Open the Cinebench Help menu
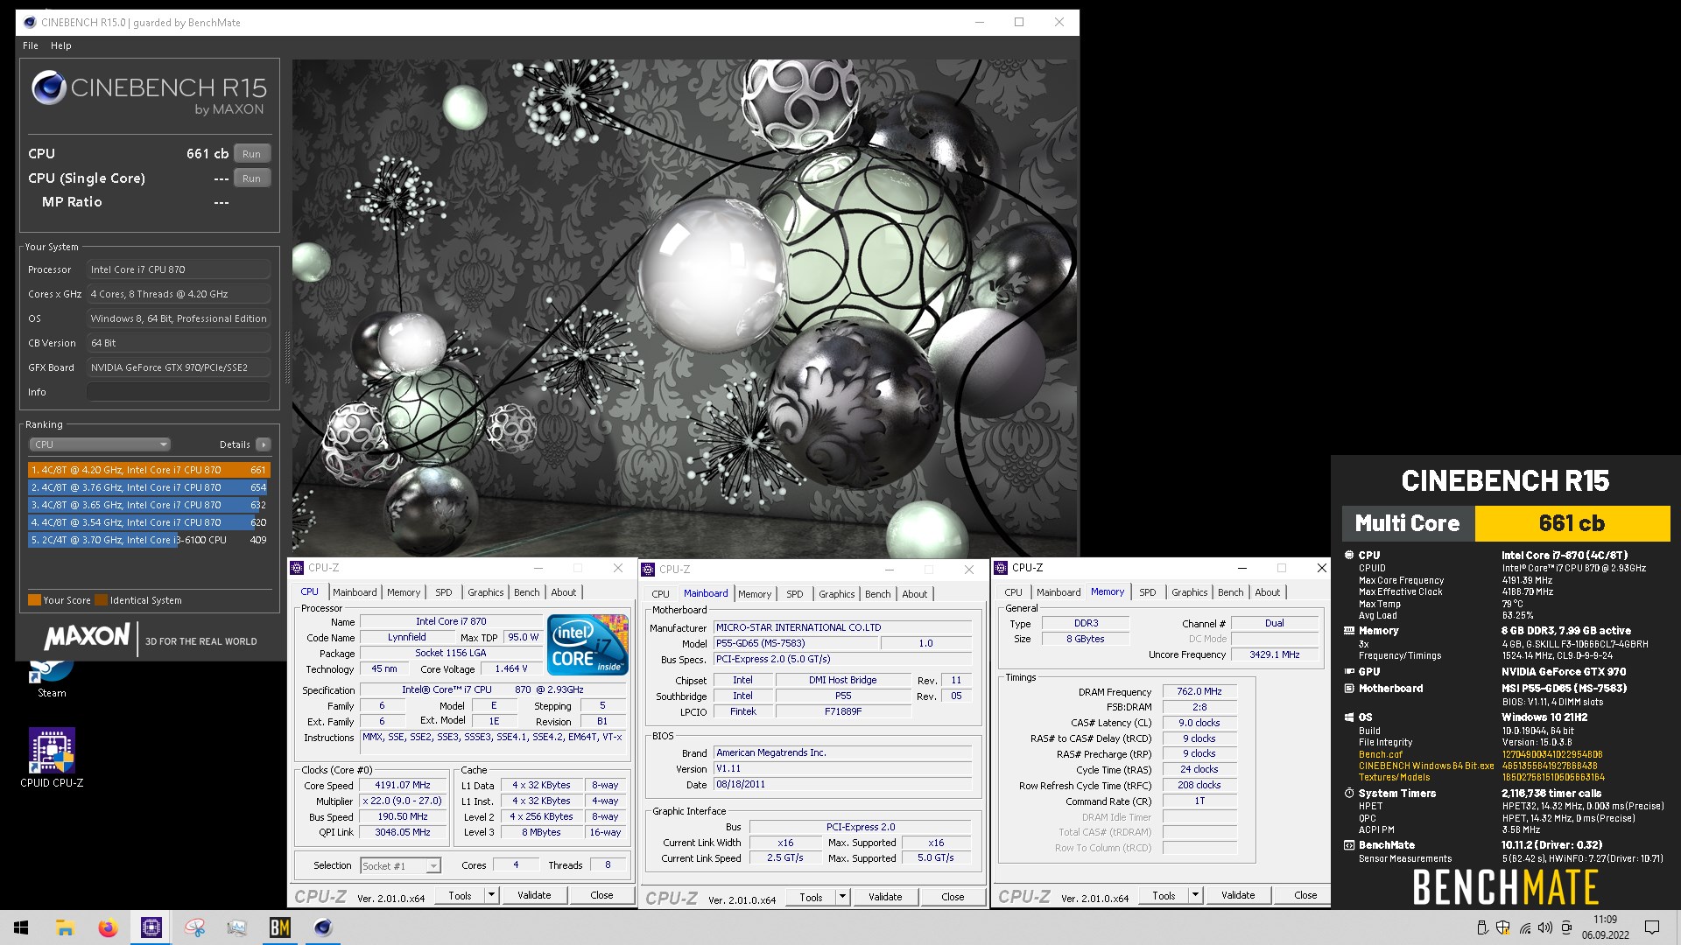Viewport: 1681px width, 945px height. 61,45
